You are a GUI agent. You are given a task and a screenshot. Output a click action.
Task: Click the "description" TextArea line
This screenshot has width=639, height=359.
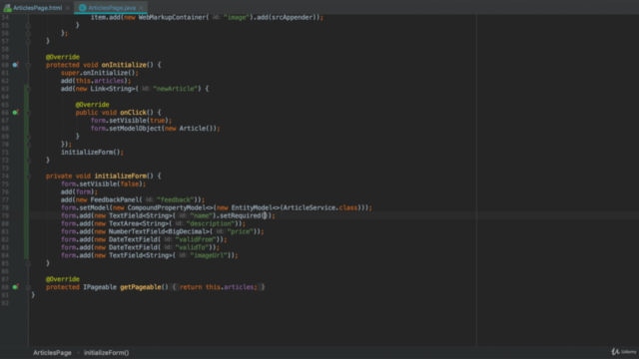pos(153,223)
